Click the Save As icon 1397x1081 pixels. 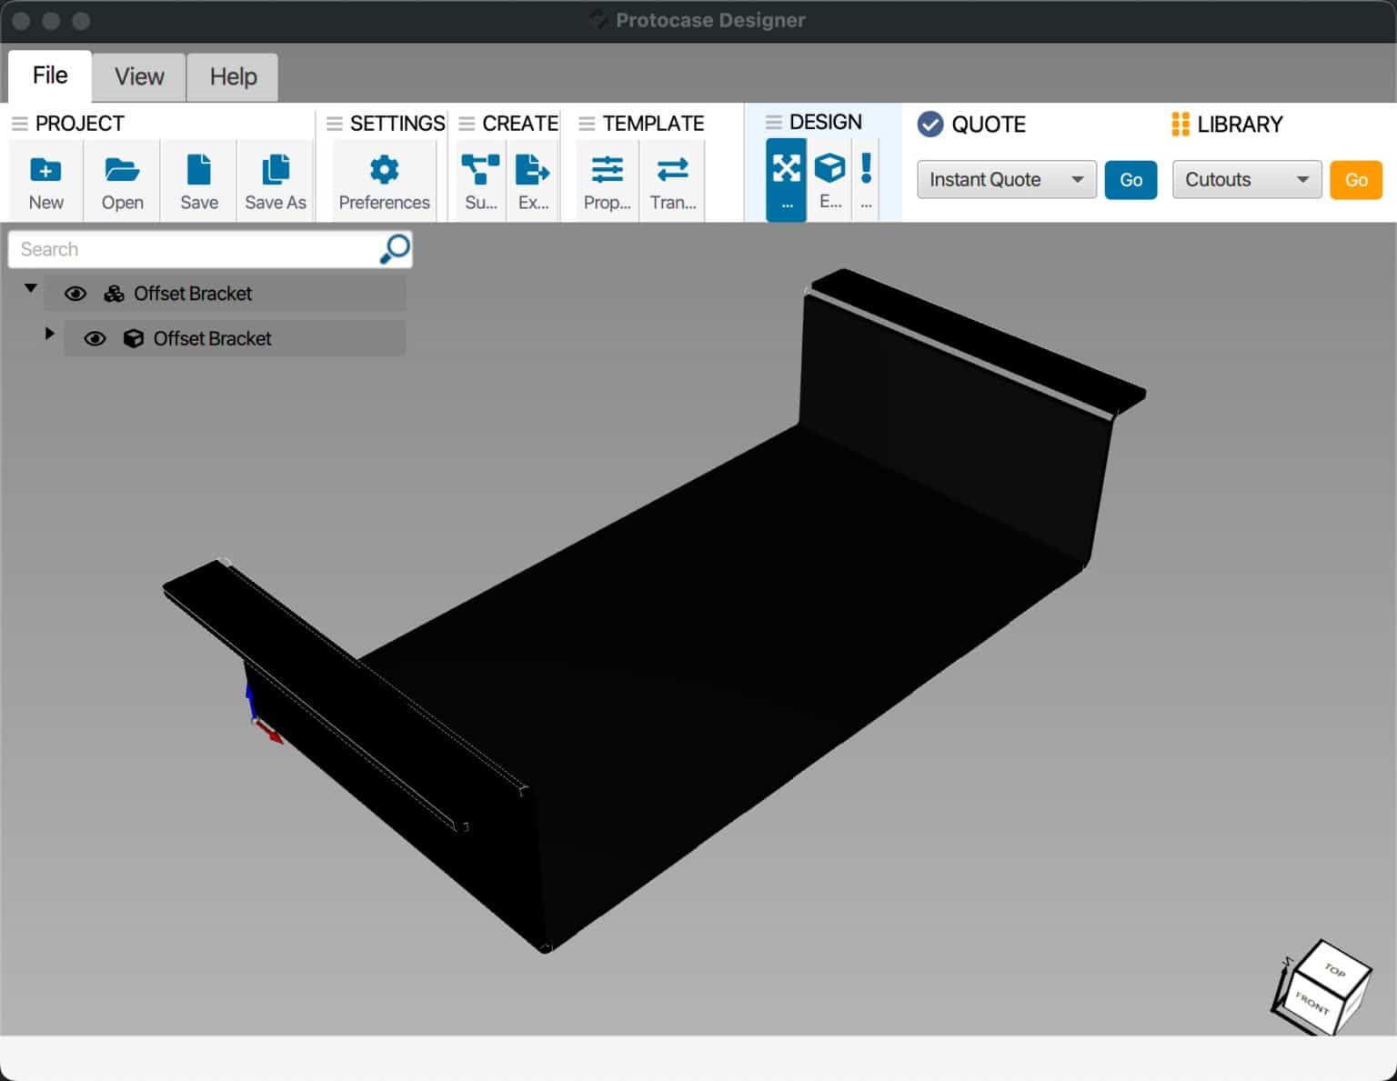point(275,179)
